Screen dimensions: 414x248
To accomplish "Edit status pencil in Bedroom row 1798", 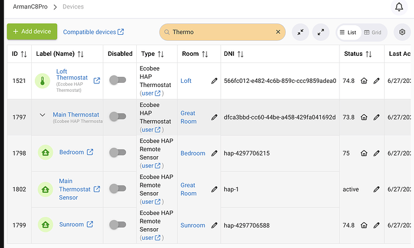I will [x=377, y=153].
